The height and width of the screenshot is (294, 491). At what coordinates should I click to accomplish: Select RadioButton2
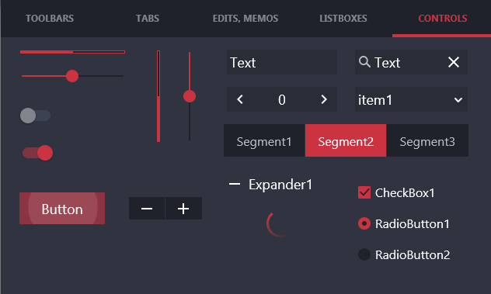[364, 254]
